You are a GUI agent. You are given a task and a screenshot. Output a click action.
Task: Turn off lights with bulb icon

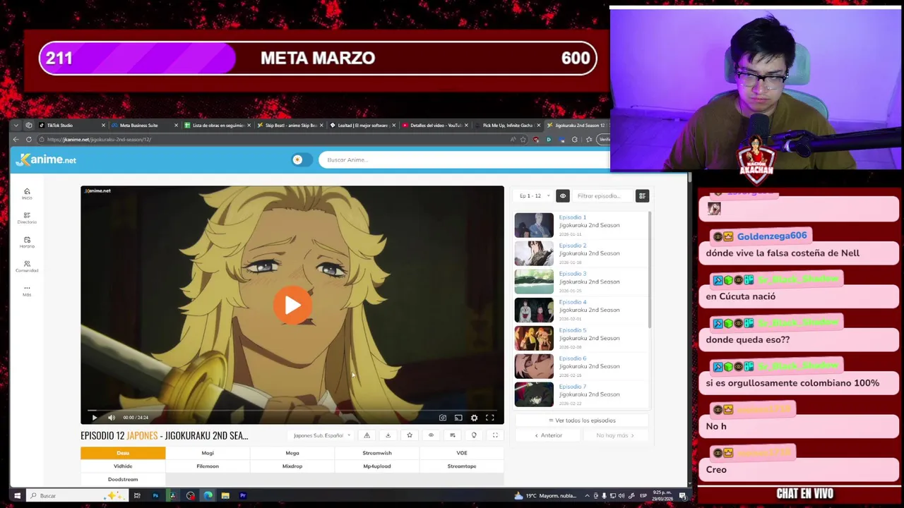click(x=474, y=435)
